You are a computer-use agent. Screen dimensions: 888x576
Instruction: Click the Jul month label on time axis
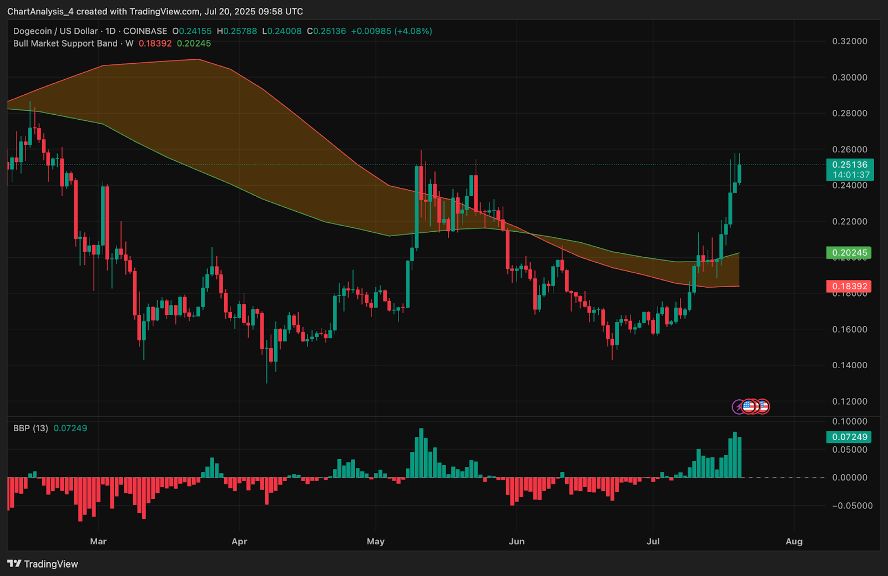[653, 541]
